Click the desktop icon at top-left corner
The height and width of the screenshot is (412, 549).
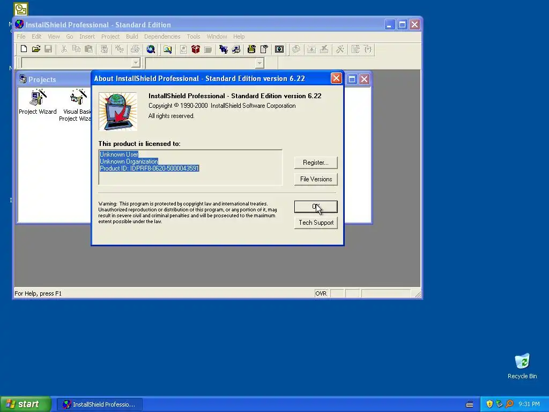point(21,9)
